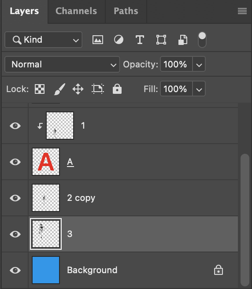The width and height of the screenshot is (252, 289).
Task: Filter layers by adjustment layers icon
Action: tap(119, 40)
